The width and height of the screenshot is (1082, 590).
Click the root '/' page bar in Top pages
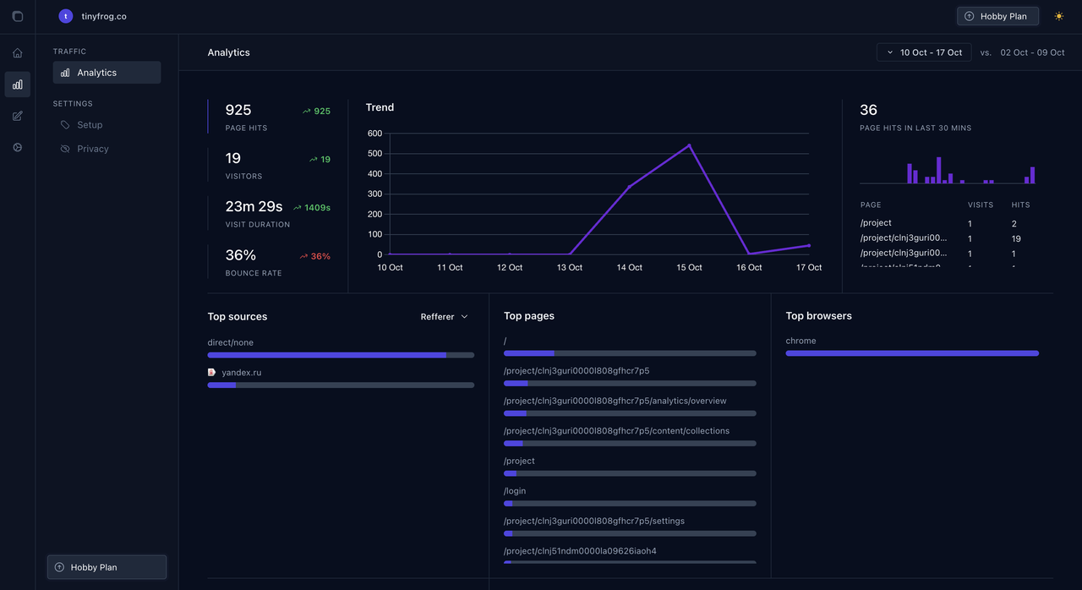coord(630,353)
